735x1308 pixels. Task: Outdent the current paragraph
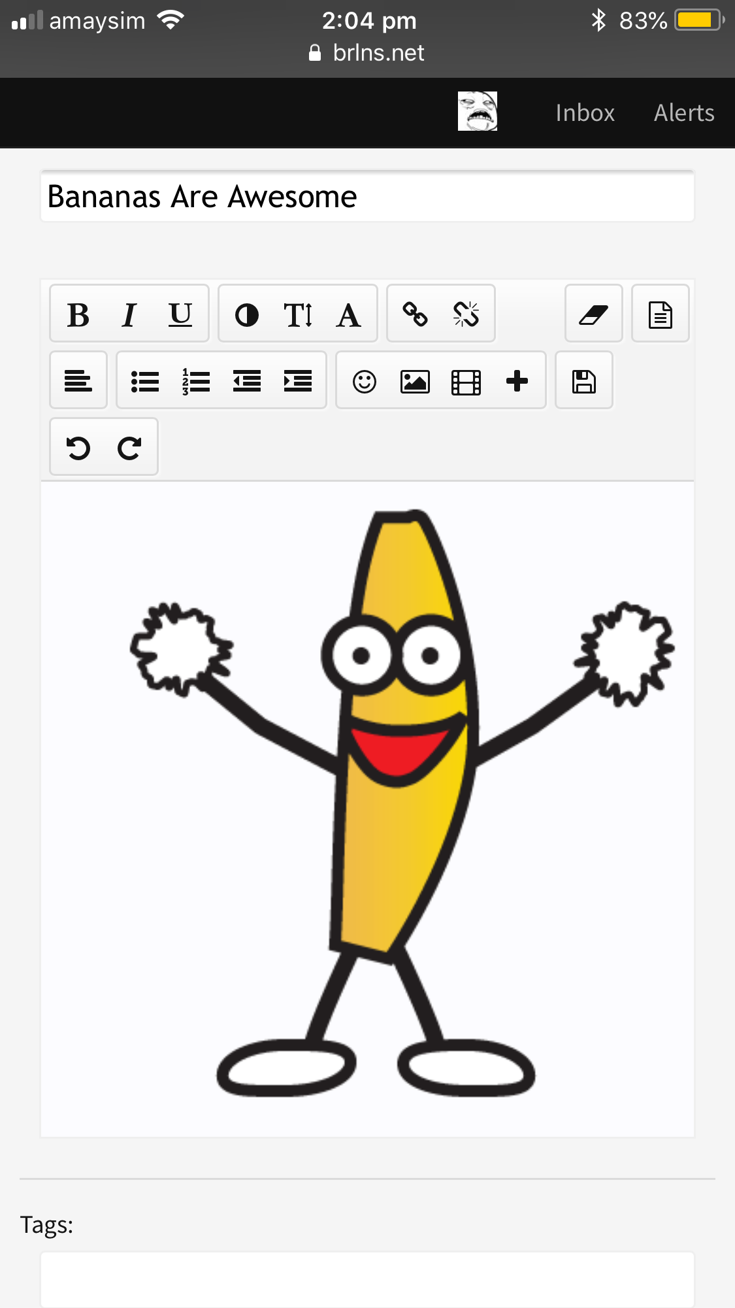[247, 381]
